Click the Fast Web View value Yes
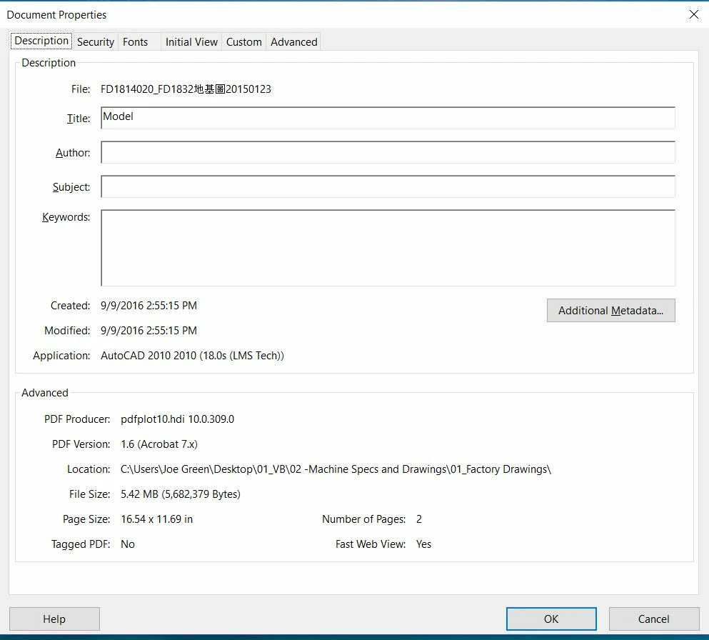The height and width of the screenshot is (640, 709). (423, 544)
